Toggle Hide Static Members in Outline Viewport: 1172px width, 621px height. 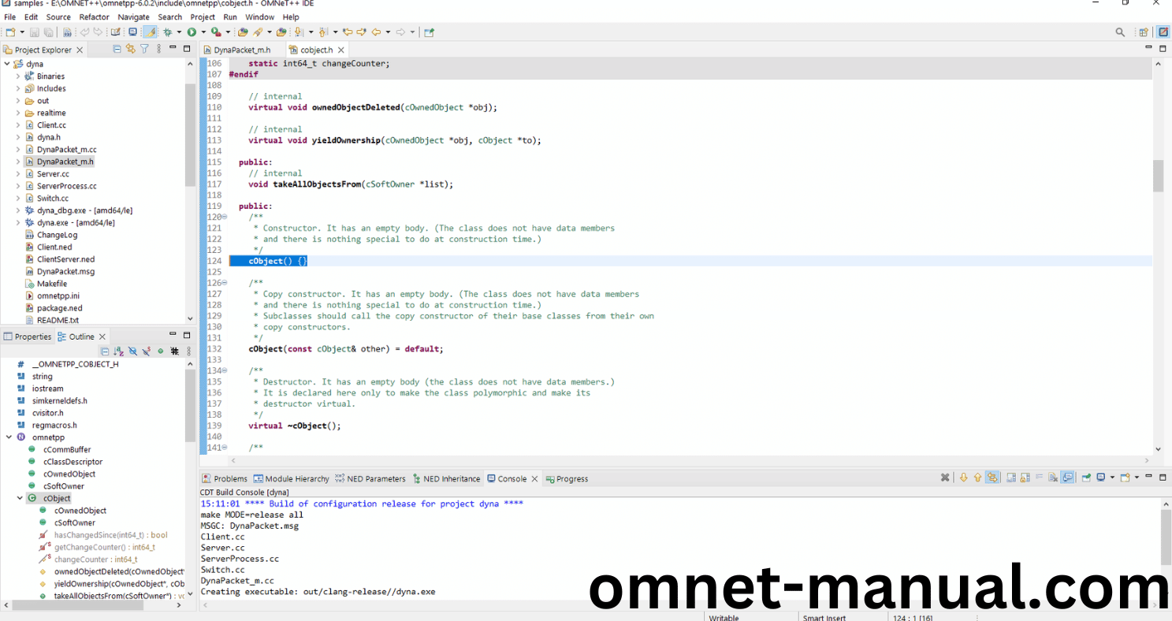(x=147, y=351)
